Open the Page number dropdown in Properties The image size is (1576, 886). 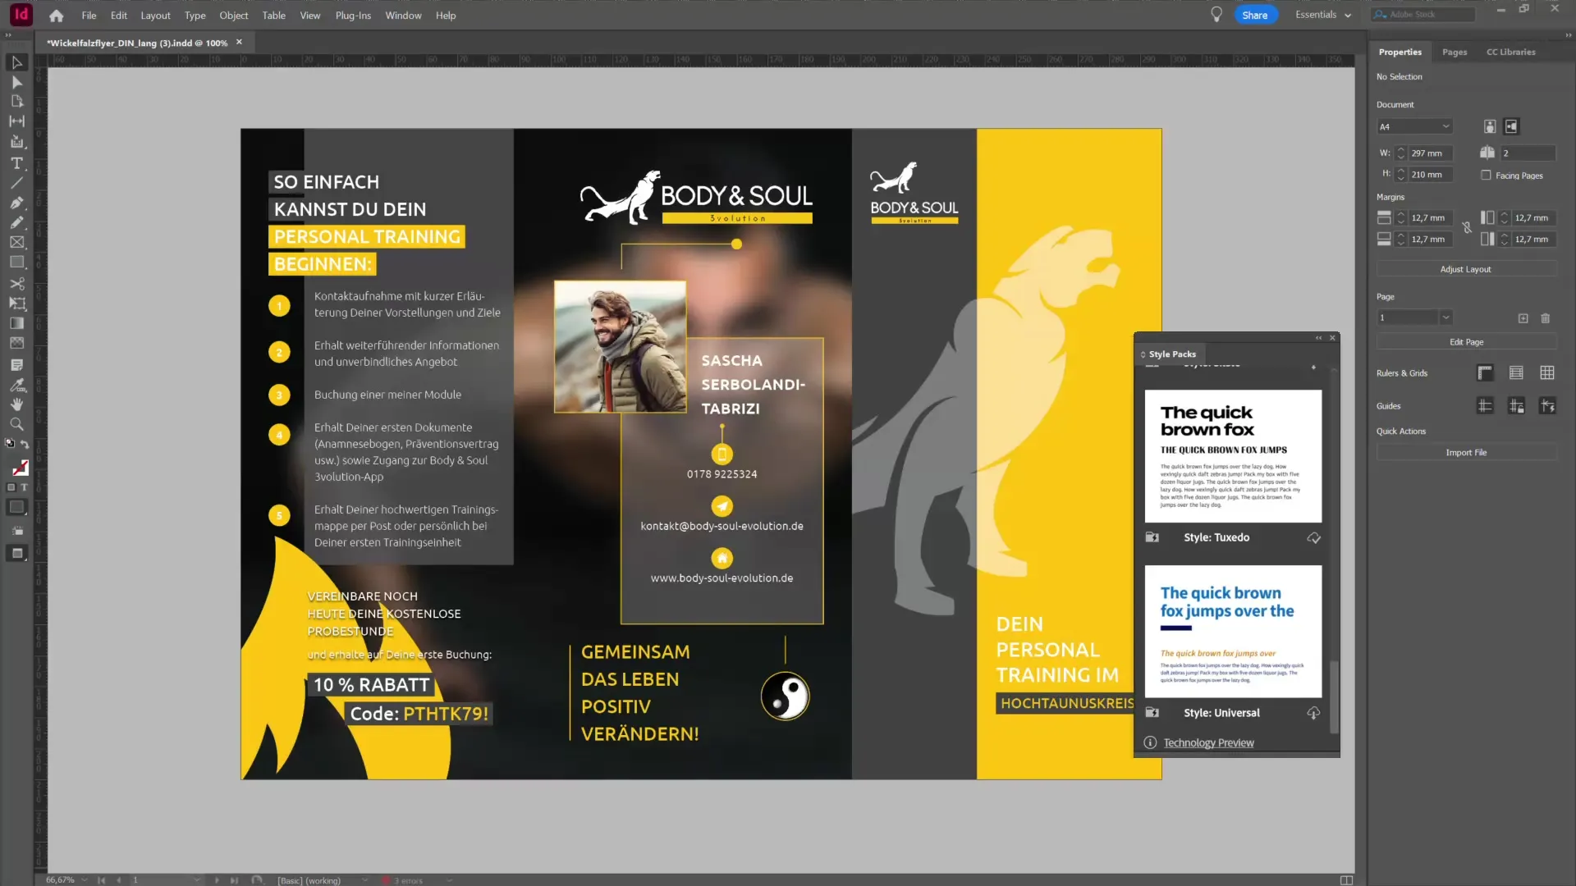coord(1446,318)
